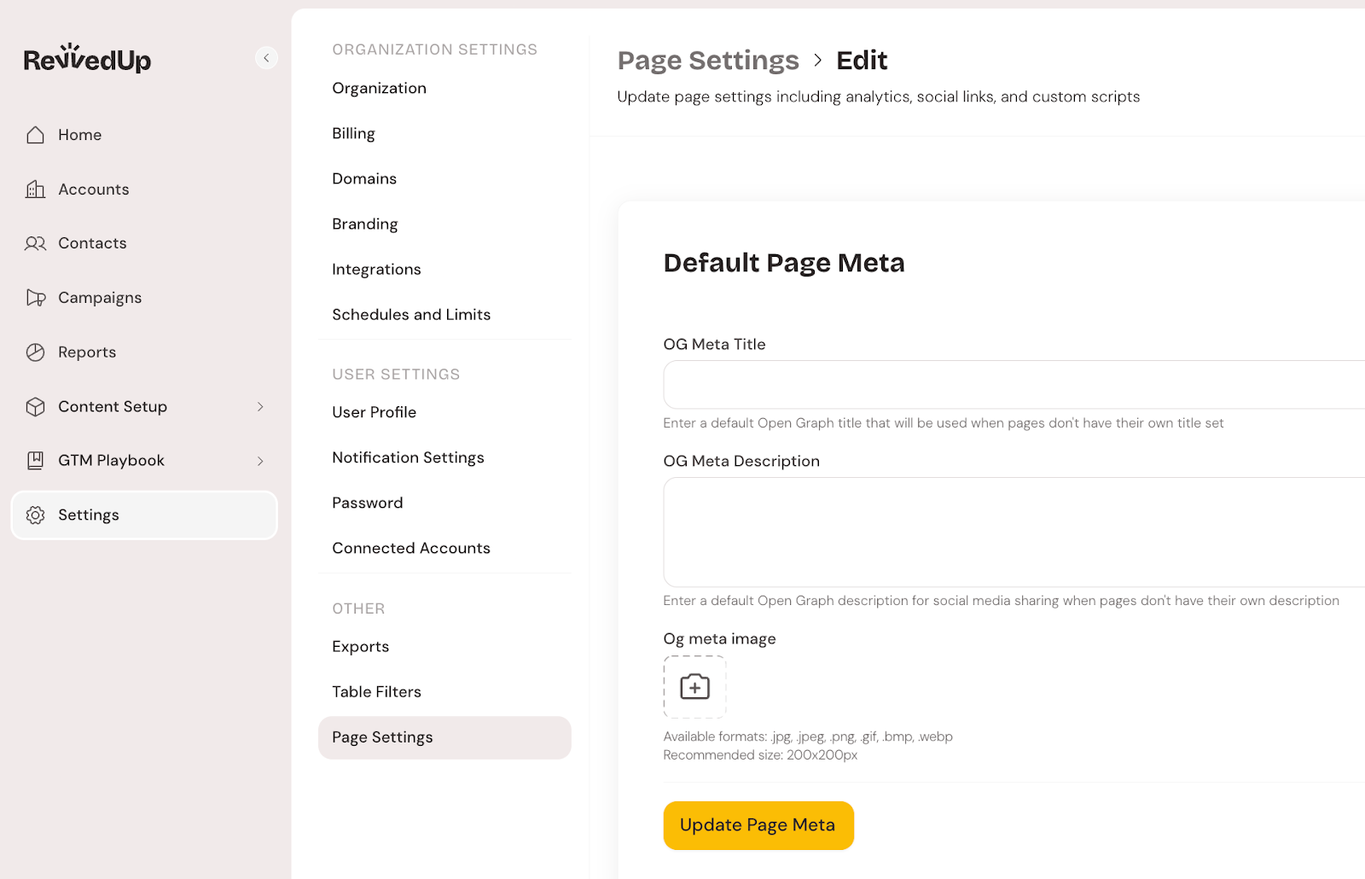Collapse the sidebar with chevron button
Viewport: 1365px width, 879px height.
coord(266,58)
